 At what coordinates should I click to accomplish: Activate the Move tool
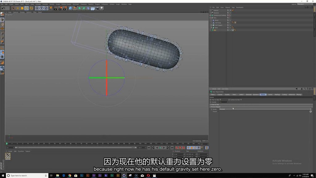coord(18,8)
